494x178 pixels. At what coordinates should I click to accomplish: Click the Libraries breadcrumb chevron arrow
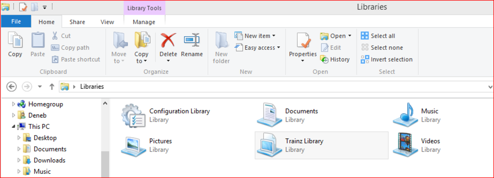click(74, 87)
